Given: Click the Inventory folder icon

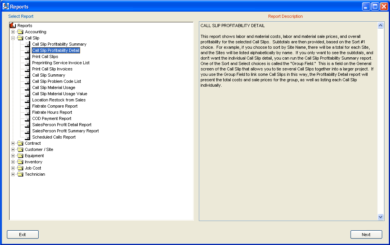Looking at the screenshot, I should [20, 162].
